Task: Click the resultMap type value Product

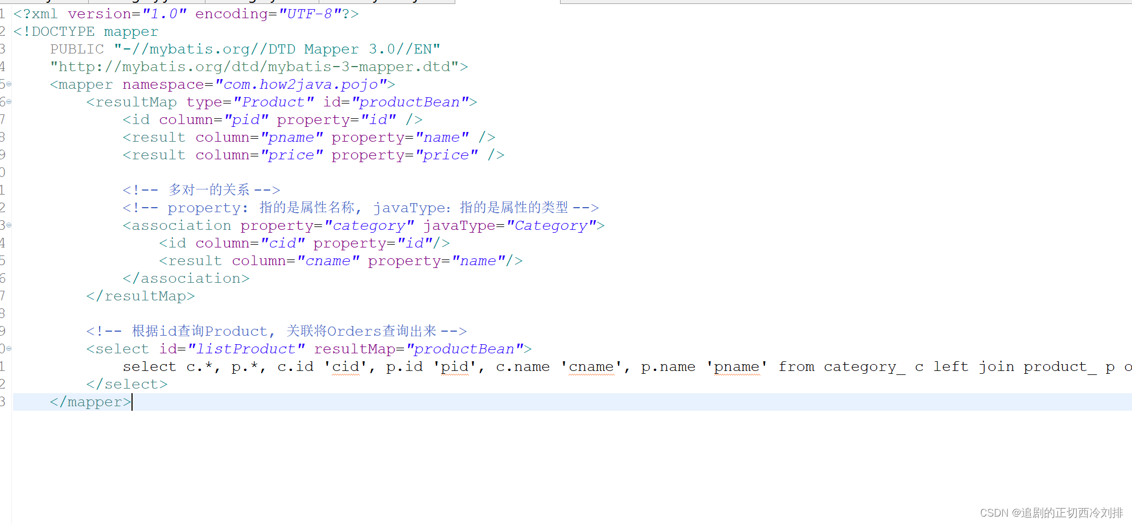Action: [x=273, y=102]
